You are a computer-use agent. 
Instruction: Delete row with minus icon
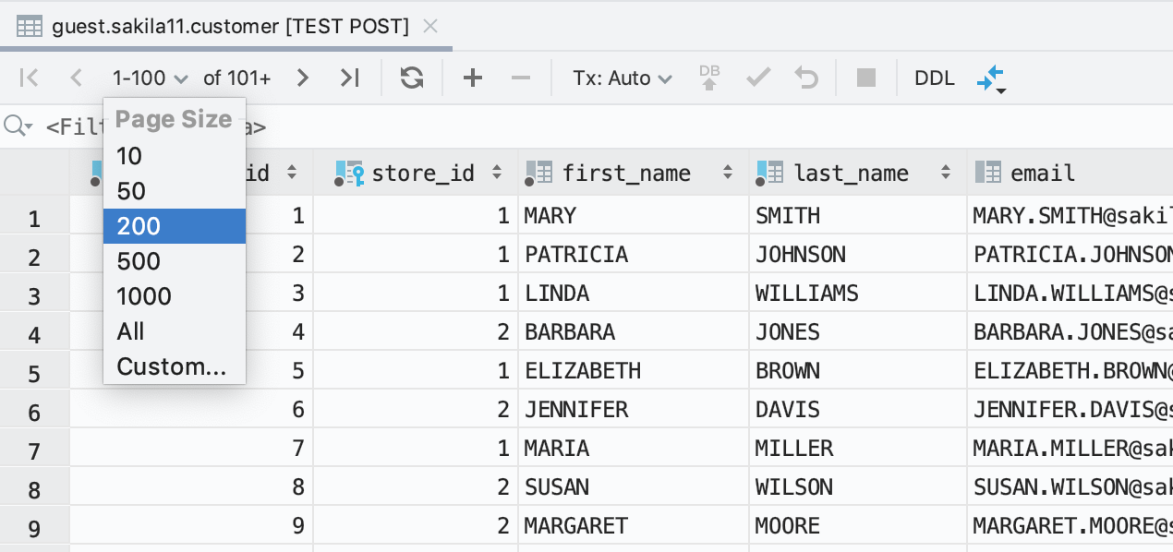pyautogui.click(x=521, y=78)
